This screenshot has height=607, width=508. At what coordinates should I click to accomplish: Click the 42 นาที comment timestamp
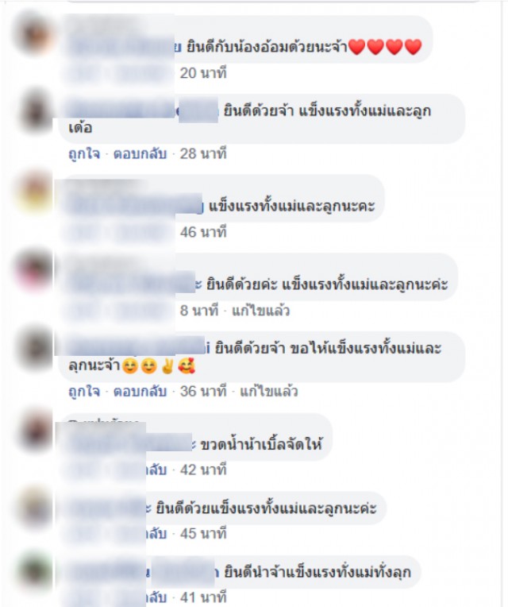click(x=203, y=470)
